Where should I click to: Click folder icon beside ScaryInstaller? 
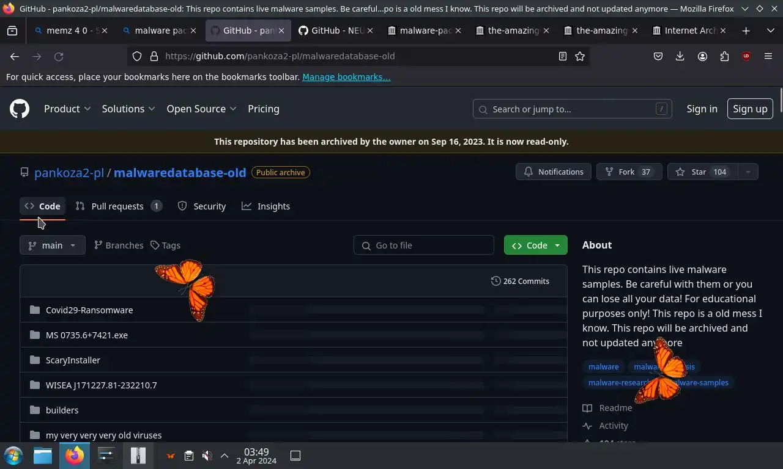coord(34,360)
